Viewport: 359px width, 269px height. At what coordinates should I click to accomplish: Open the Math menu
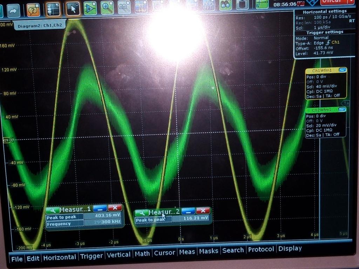[x=142, y=254]
